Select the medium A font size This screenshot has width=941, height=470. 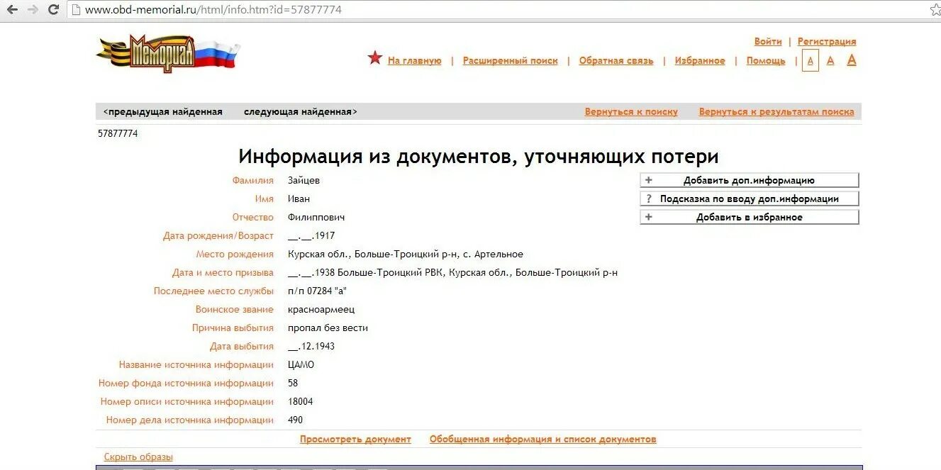tap(830, 60)
